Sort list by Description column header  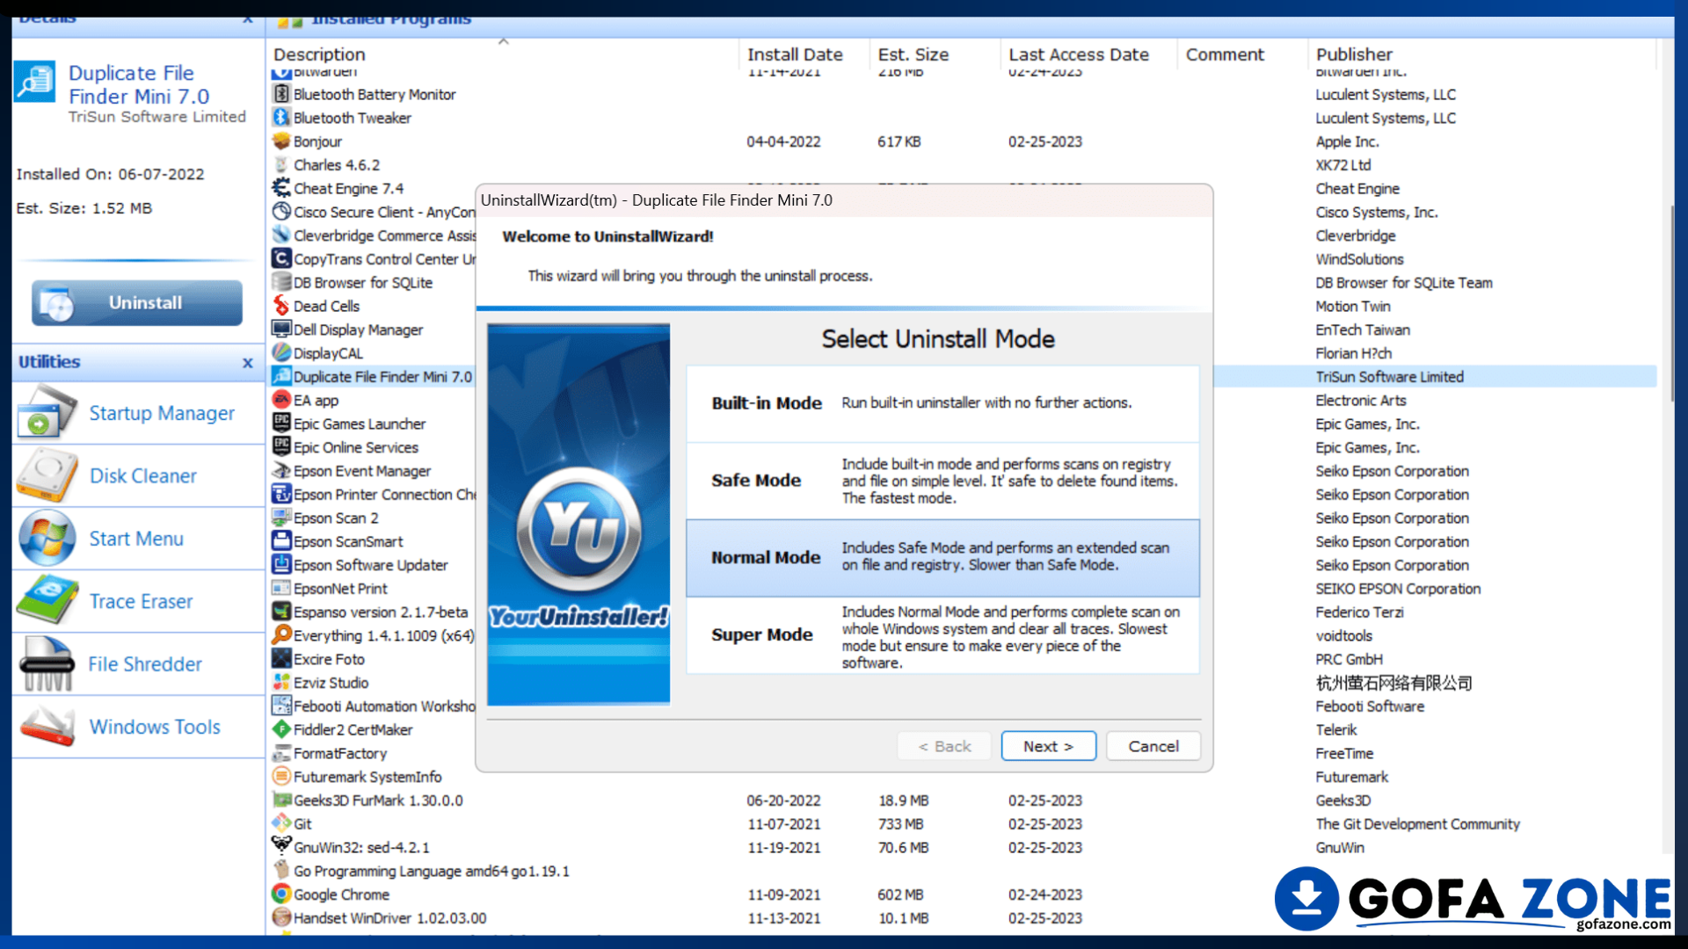tap(503, 54)
